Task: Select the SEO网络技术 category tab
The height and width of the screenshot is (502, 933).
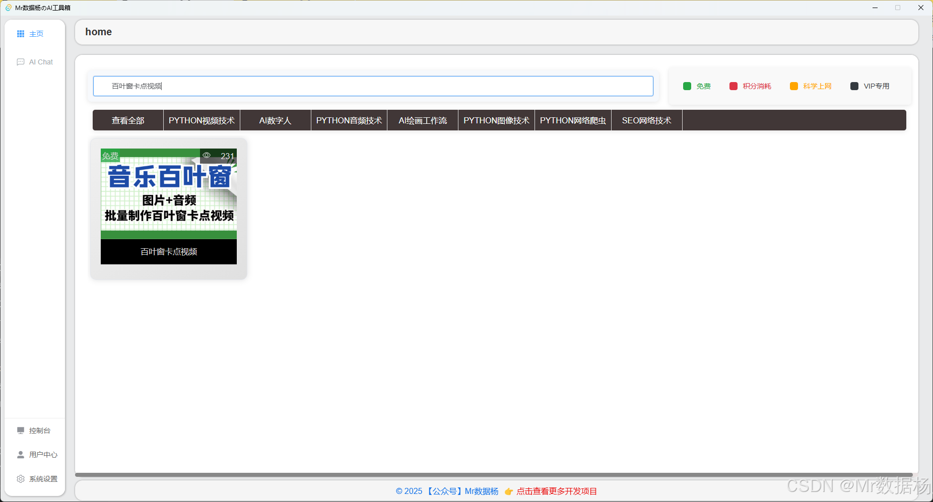Action: [x=647, y=120]
